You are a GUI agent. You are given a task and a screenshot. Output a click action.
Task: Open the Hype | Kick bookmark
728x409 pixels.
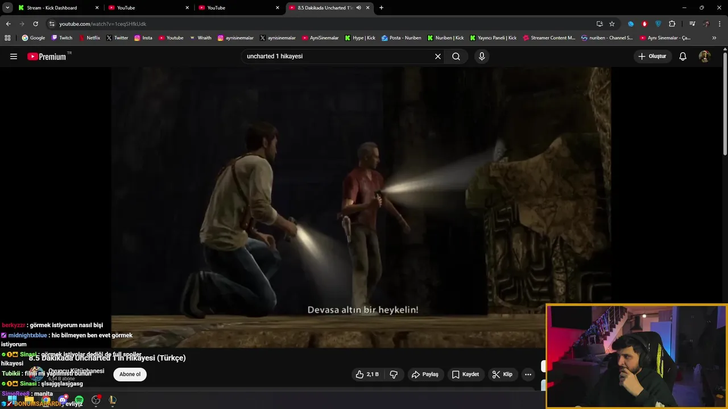360,38
